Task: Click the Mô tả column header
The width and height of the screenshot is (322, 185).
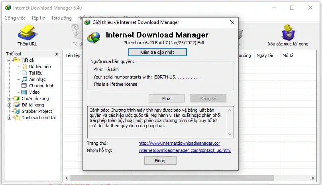Action: pos(288,55)
